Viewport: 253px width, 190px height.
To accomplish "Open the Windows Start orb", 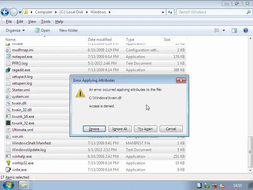I will pyautogui.click(x=8, y=185).
